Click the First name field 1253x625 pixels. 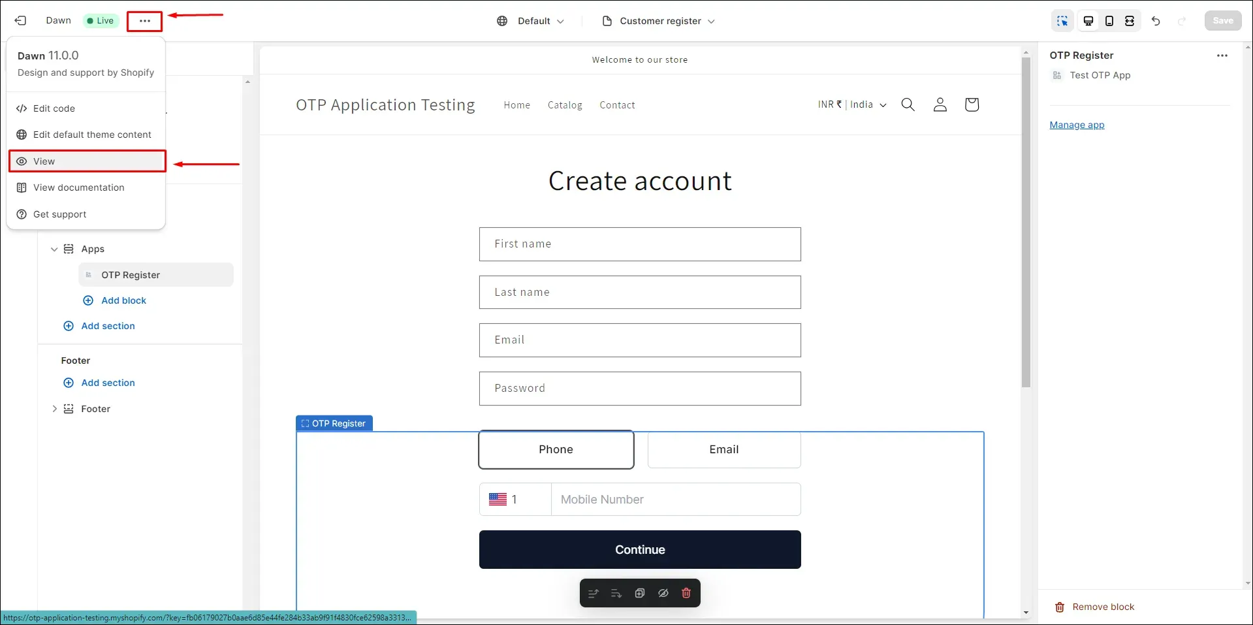click(640, 244)
